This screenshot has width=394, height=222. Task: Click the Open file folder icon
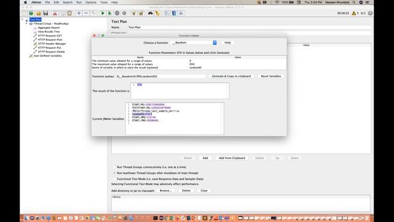pyautogui.click(x=38, y=13)
